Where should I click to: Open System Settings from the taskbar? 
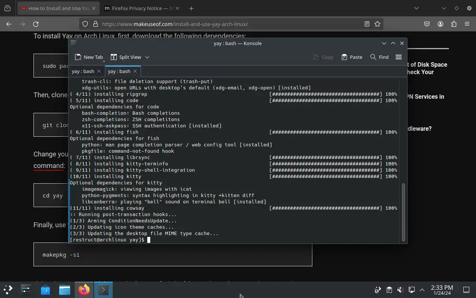26,289
